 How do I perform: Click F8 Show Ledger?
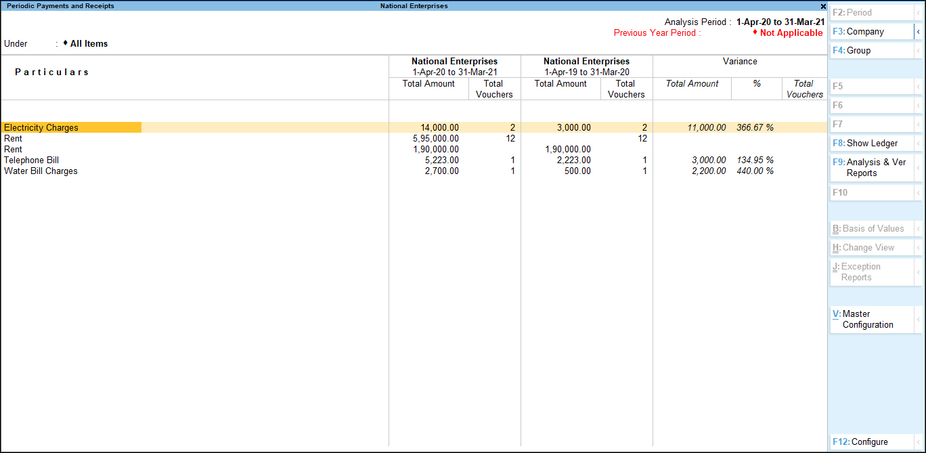coord(873,143)
